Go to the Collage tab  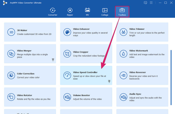click(105, 12)
